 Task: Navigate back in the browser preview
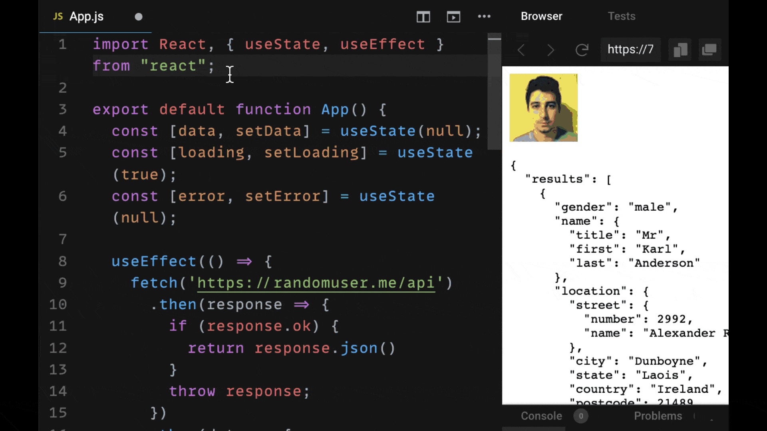tap(521, 49)
